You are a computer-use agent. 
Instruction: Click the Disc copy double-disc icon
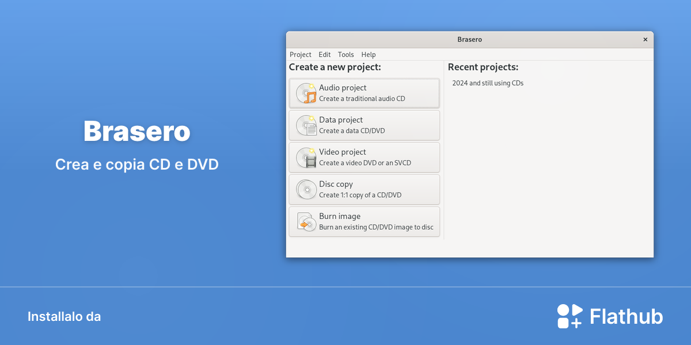tap(306, 190)
